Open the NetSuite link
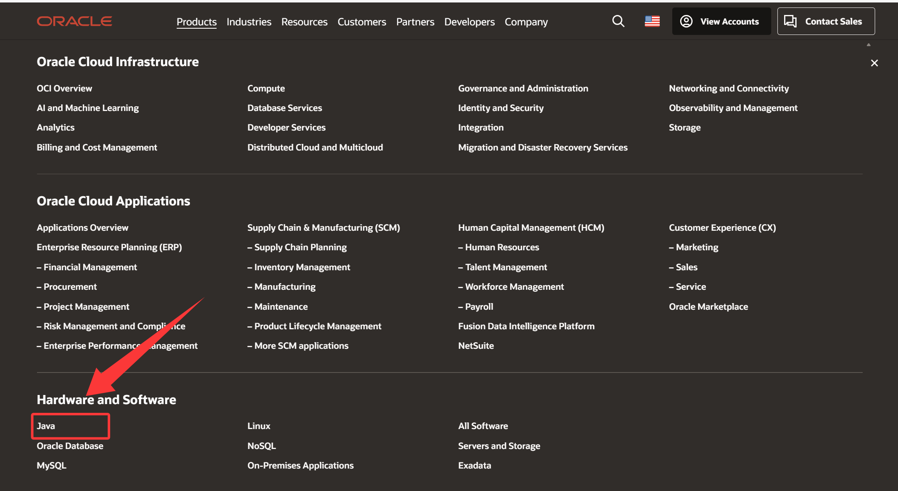The image size is (898, 491). [476, 345]
